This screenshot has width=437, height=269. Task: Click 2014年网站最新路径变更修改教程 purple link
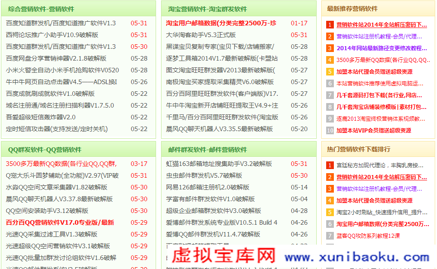tap(381, 48)
